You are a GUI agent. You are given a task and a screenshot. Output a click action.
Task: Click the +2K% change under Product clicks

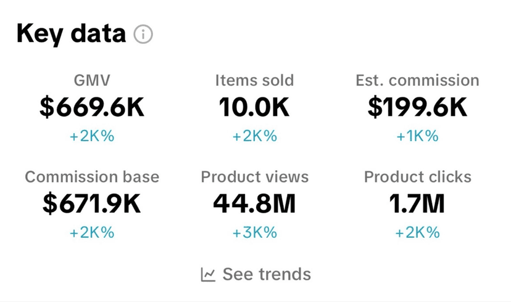[417, 233]
